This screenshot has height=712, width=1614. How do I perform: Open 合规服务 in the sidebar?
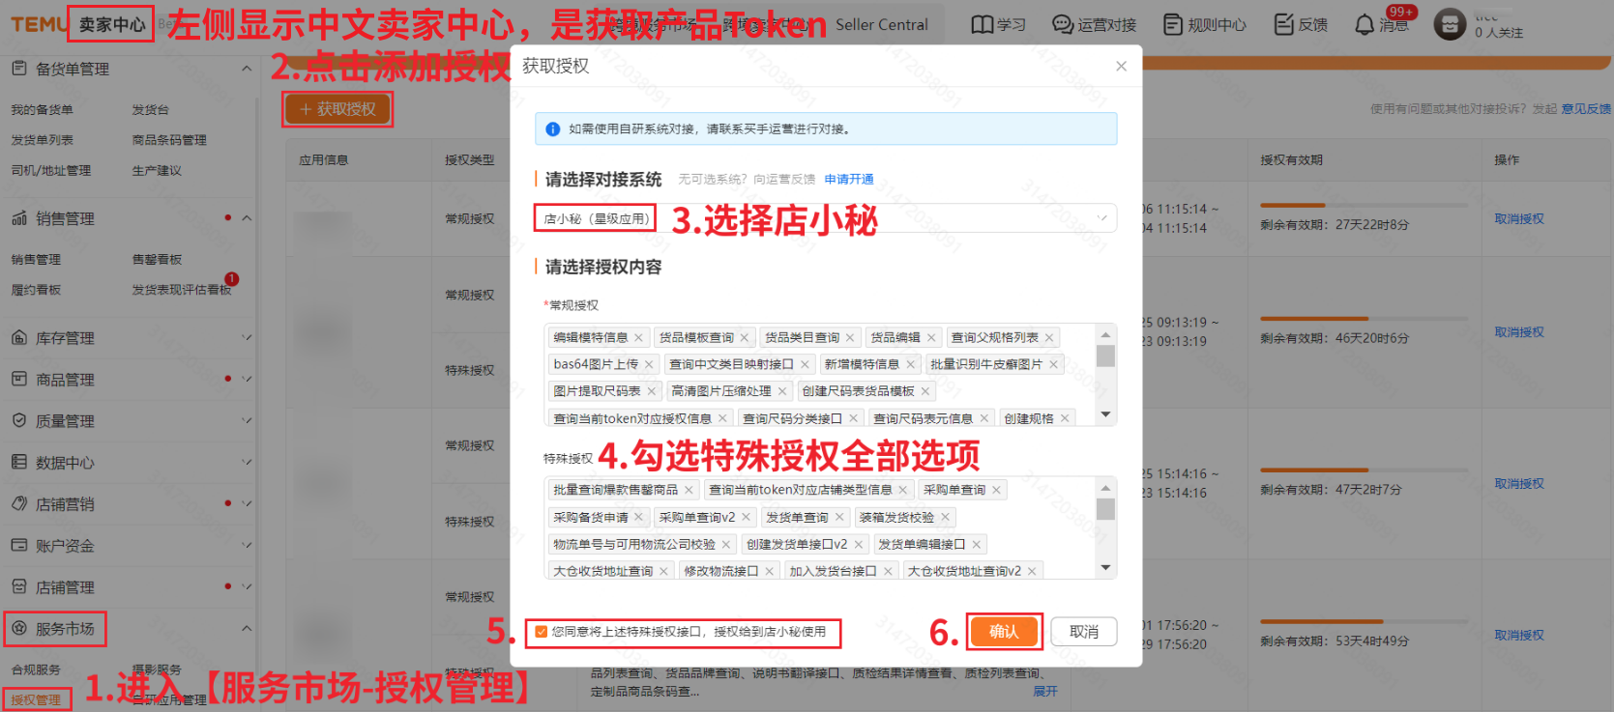(36, 669)
